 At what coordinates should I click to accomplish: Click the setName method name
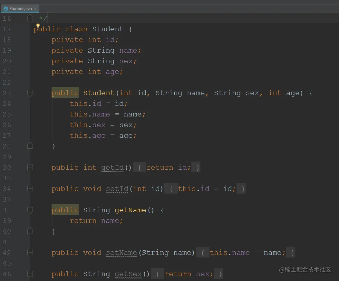[x=121, y=253]
